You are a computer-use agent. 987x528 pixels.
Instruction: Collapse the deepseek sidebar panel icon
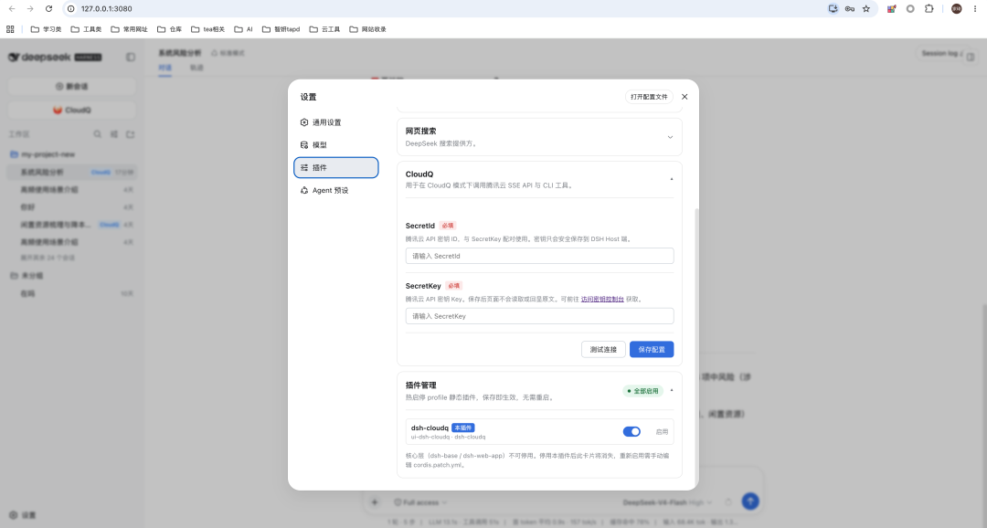point(131,58)
